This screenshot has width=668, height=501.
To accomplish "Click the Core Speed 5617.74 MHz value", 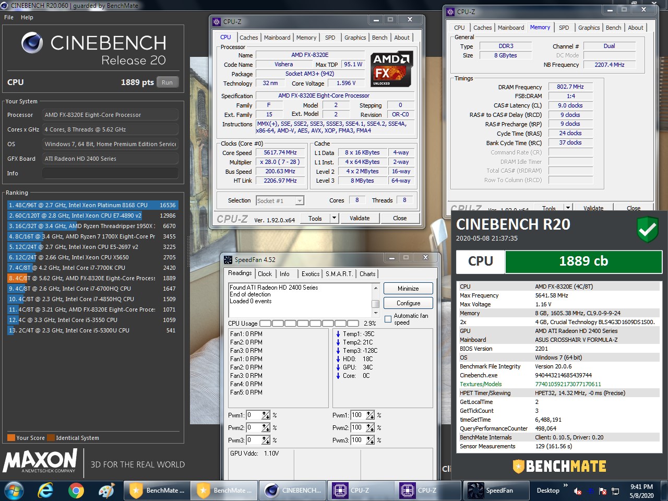I will pos(280,152).
